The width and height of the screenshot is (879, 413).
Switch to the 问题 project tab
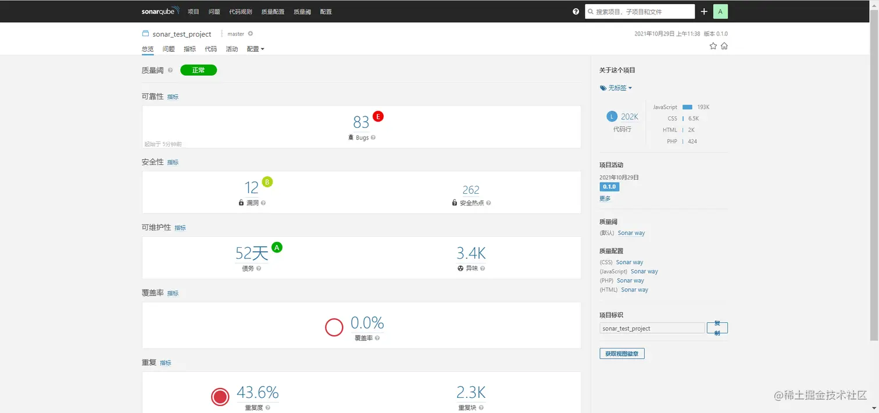[x=169, y=49]
